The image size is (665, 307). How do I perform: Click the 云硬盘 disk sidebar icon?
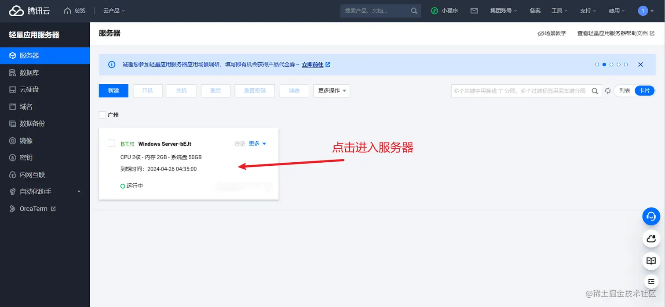point(12,89)
